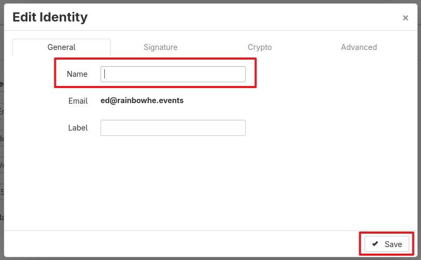
Task: Save the identity changes
Action: [x=387, y=244]
